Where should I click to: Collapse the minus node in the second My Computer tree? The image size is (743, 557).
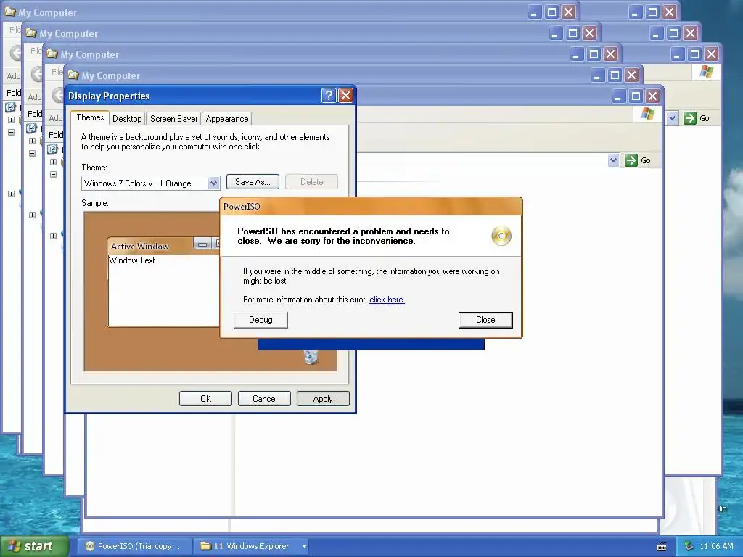click(x=32, y=153)
